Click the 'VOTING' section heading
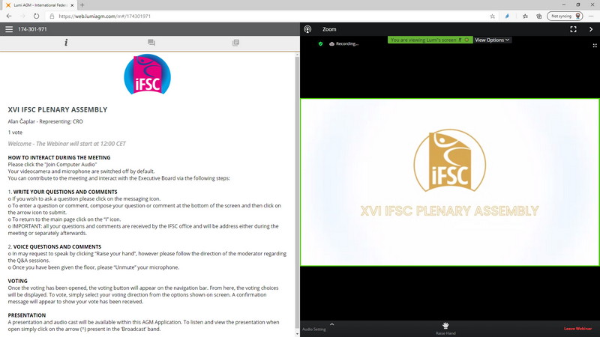 (17, 281)
